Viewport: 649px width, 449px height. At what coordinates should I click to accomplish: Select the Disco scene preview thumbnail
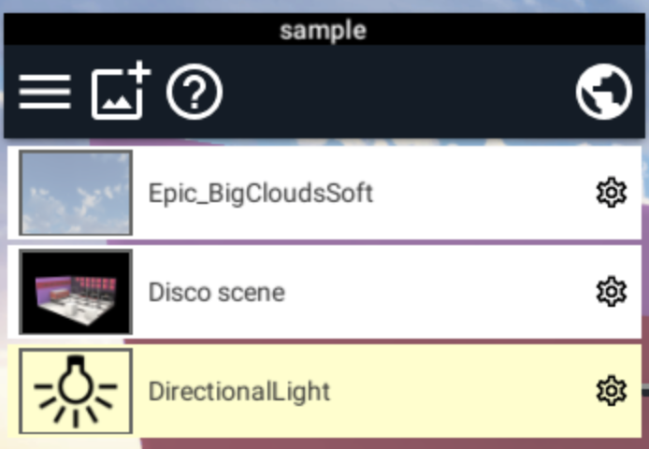76,292
